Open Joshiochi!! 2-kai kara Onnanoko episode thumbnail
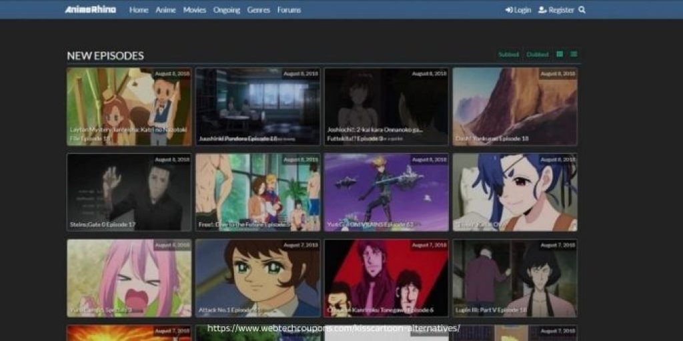The height and width of the screenshot is (341, 683). 386,107
